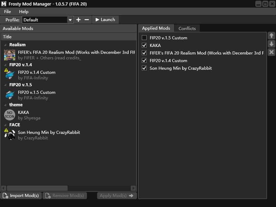The height and width of the screenshot is (207, 276).
Task: Click the Import Mod(s) button
Action: [x=21, y=196]
